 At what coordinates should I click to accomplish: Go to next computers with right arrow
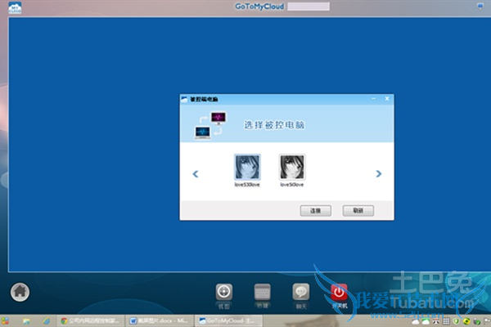pyautogui.click(x=379, y=173)
